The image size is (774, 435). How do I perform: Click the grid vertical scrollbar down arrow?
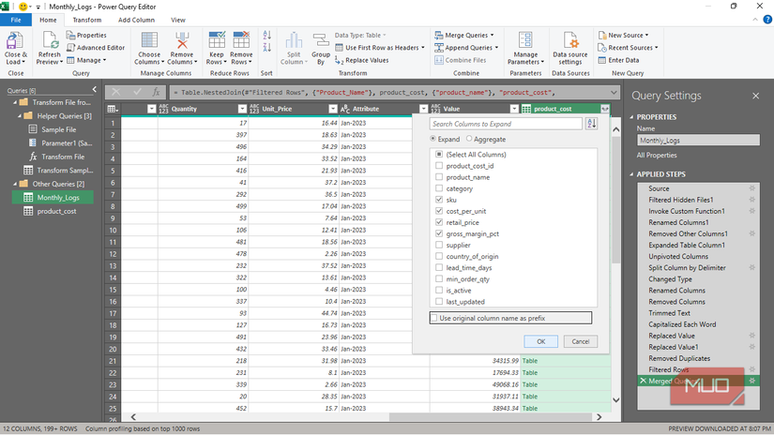pyautogui.click(x=616, y=400)
